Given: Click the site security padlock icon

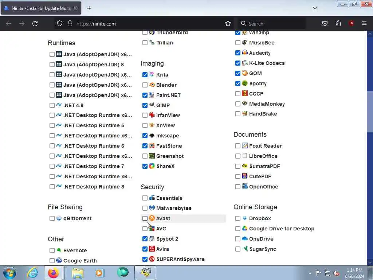Looking at the screenshot, I should pyautogui.click(x=70, y=24).
